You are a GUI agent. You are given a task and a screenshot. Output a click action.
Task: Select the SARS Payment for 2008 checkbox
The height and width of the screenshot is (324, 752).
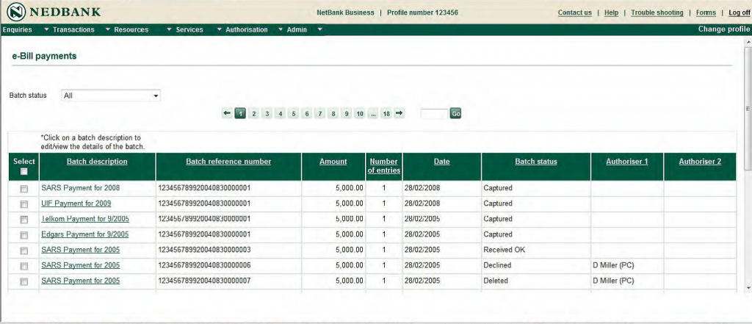[23, 189]
